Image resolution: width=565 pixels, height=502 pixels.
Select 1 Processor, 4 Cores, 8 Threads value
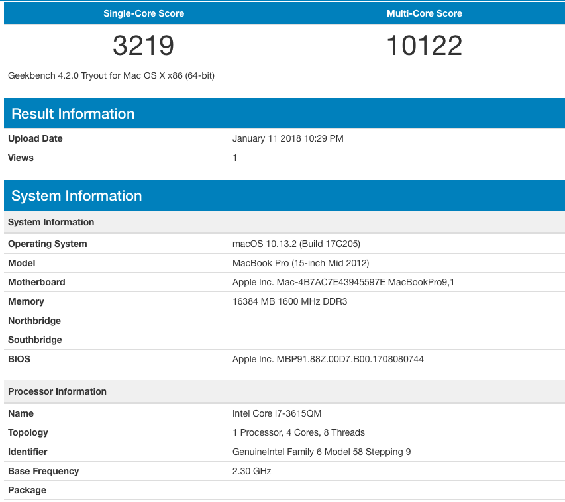(x=298, y=432)
